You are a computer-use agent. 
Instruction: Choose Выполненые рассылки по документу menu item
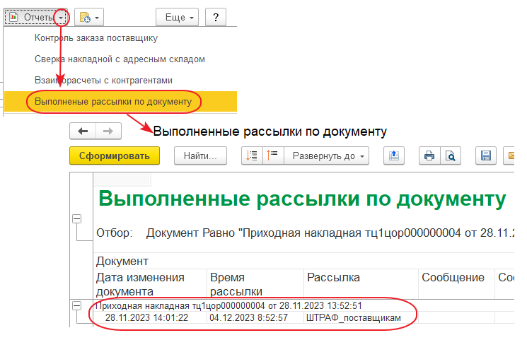click(113, 102)
